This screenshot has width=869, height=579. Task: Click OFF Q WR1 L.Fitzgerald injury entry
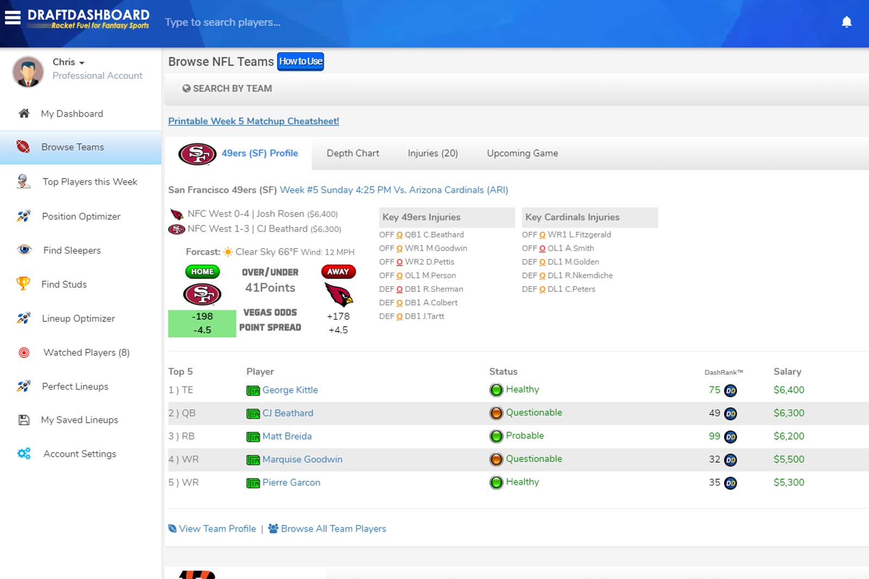pyautogui.click(x=566, y=235)
